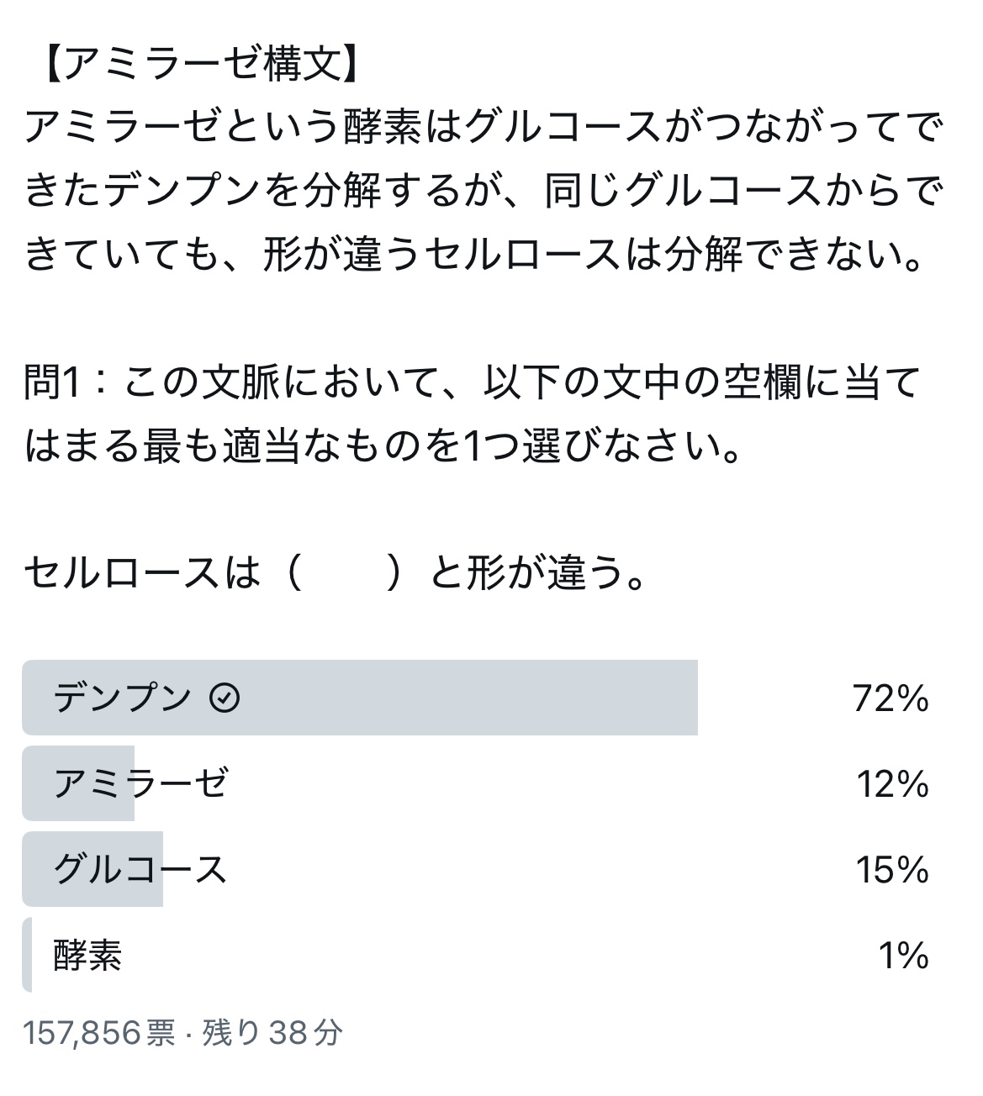Click the amylase explanation paragraph's first line
The image size is (983, 1096).
(484, 128)
